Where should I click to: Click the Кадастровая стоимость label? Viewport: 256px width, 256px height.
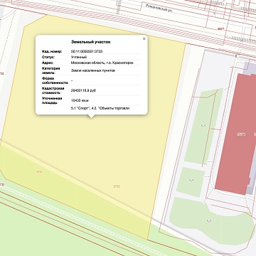[53, 90]
